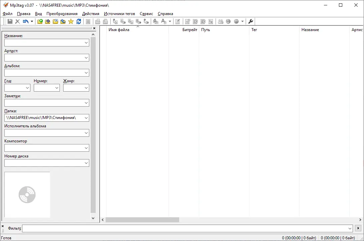Open the Фильтр history dropdown arrow
Viewport: 364px width, 241px height.
click(350, 228)
